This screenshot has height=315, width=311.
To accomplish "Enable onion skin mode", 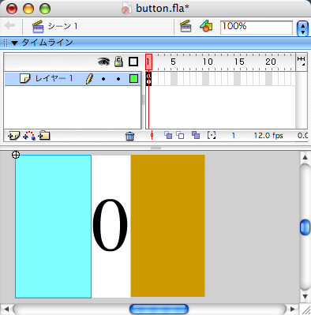I will 168,135.
